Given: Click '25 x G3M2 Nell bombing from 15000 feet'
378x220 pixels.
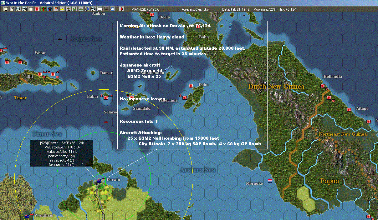Looking at the screenshot, I should click(x=173, y=138).
